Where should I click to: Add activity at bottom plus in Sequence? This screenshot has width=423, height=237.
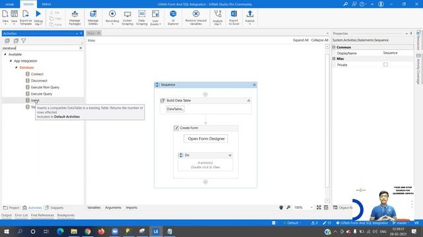pyautogui.click(x=206, y=182)
